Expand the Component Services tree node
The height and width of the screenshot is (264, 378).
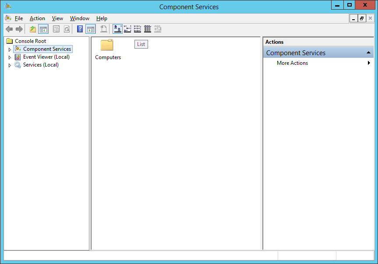point(10,49)
